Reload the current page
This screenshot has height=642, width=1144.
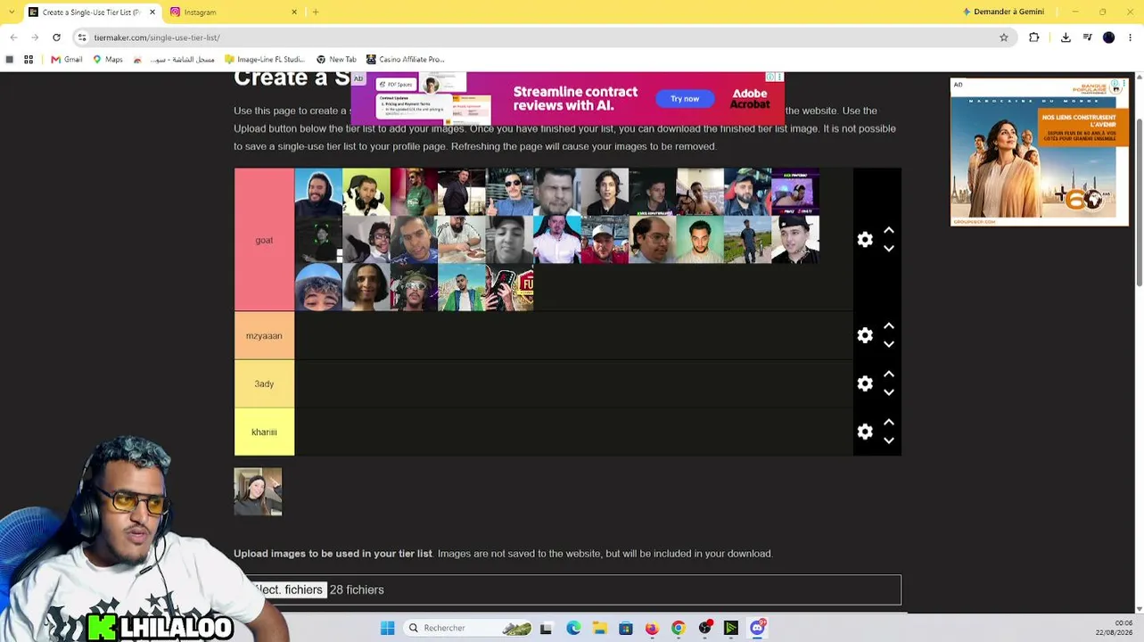tap(56, 37)
